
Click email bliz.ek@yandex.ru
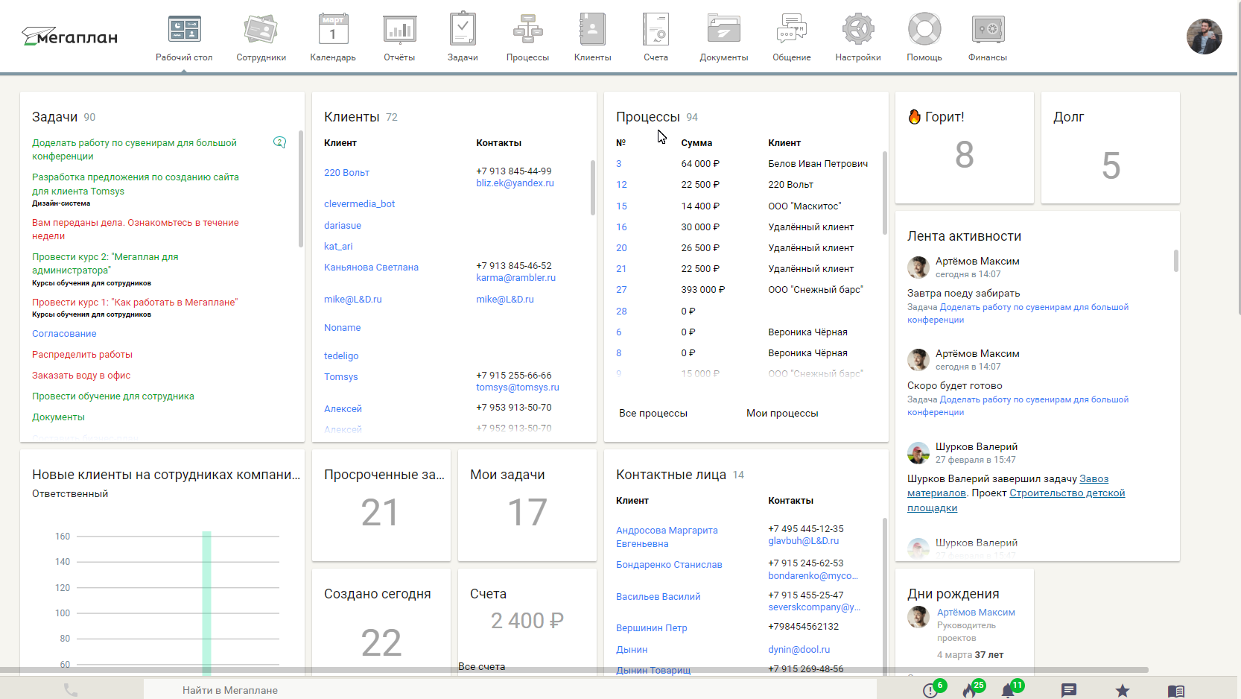click(515, 183)
